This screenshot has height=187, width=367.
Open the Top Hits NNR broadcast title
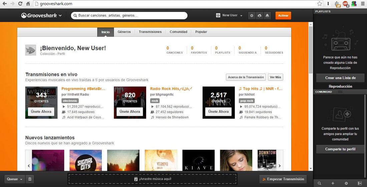point(261,89)
